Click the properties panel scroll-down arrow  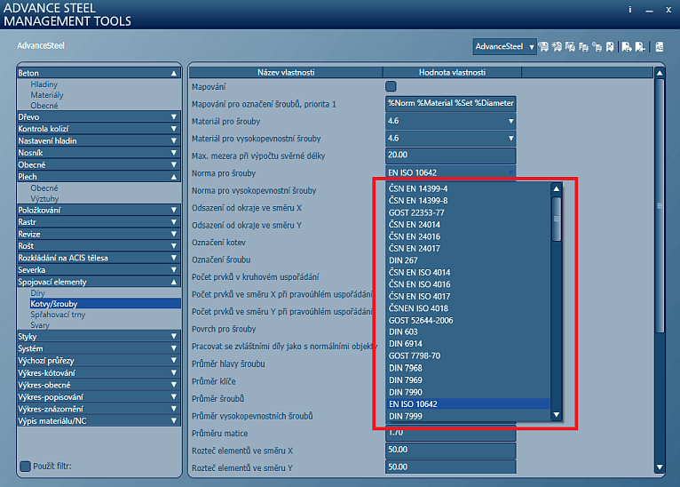pyautogui.click(x=660, y=467)
